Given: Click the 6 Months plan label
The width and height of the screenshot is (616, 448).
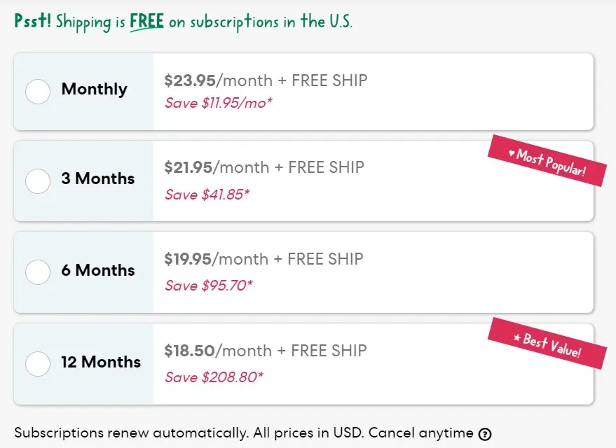Looking at the screenshot, I should point(98,270).
